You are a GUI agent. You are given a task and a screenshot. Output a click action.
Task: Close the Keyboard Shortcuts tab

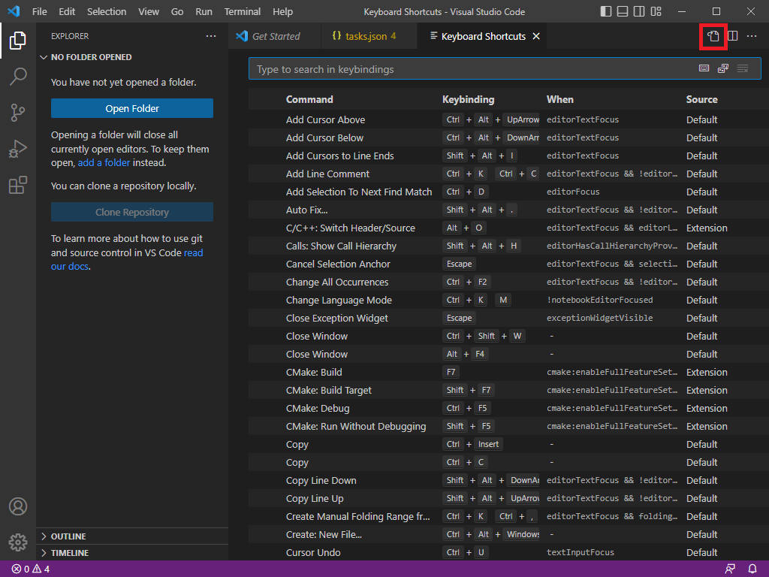(536, 36)
